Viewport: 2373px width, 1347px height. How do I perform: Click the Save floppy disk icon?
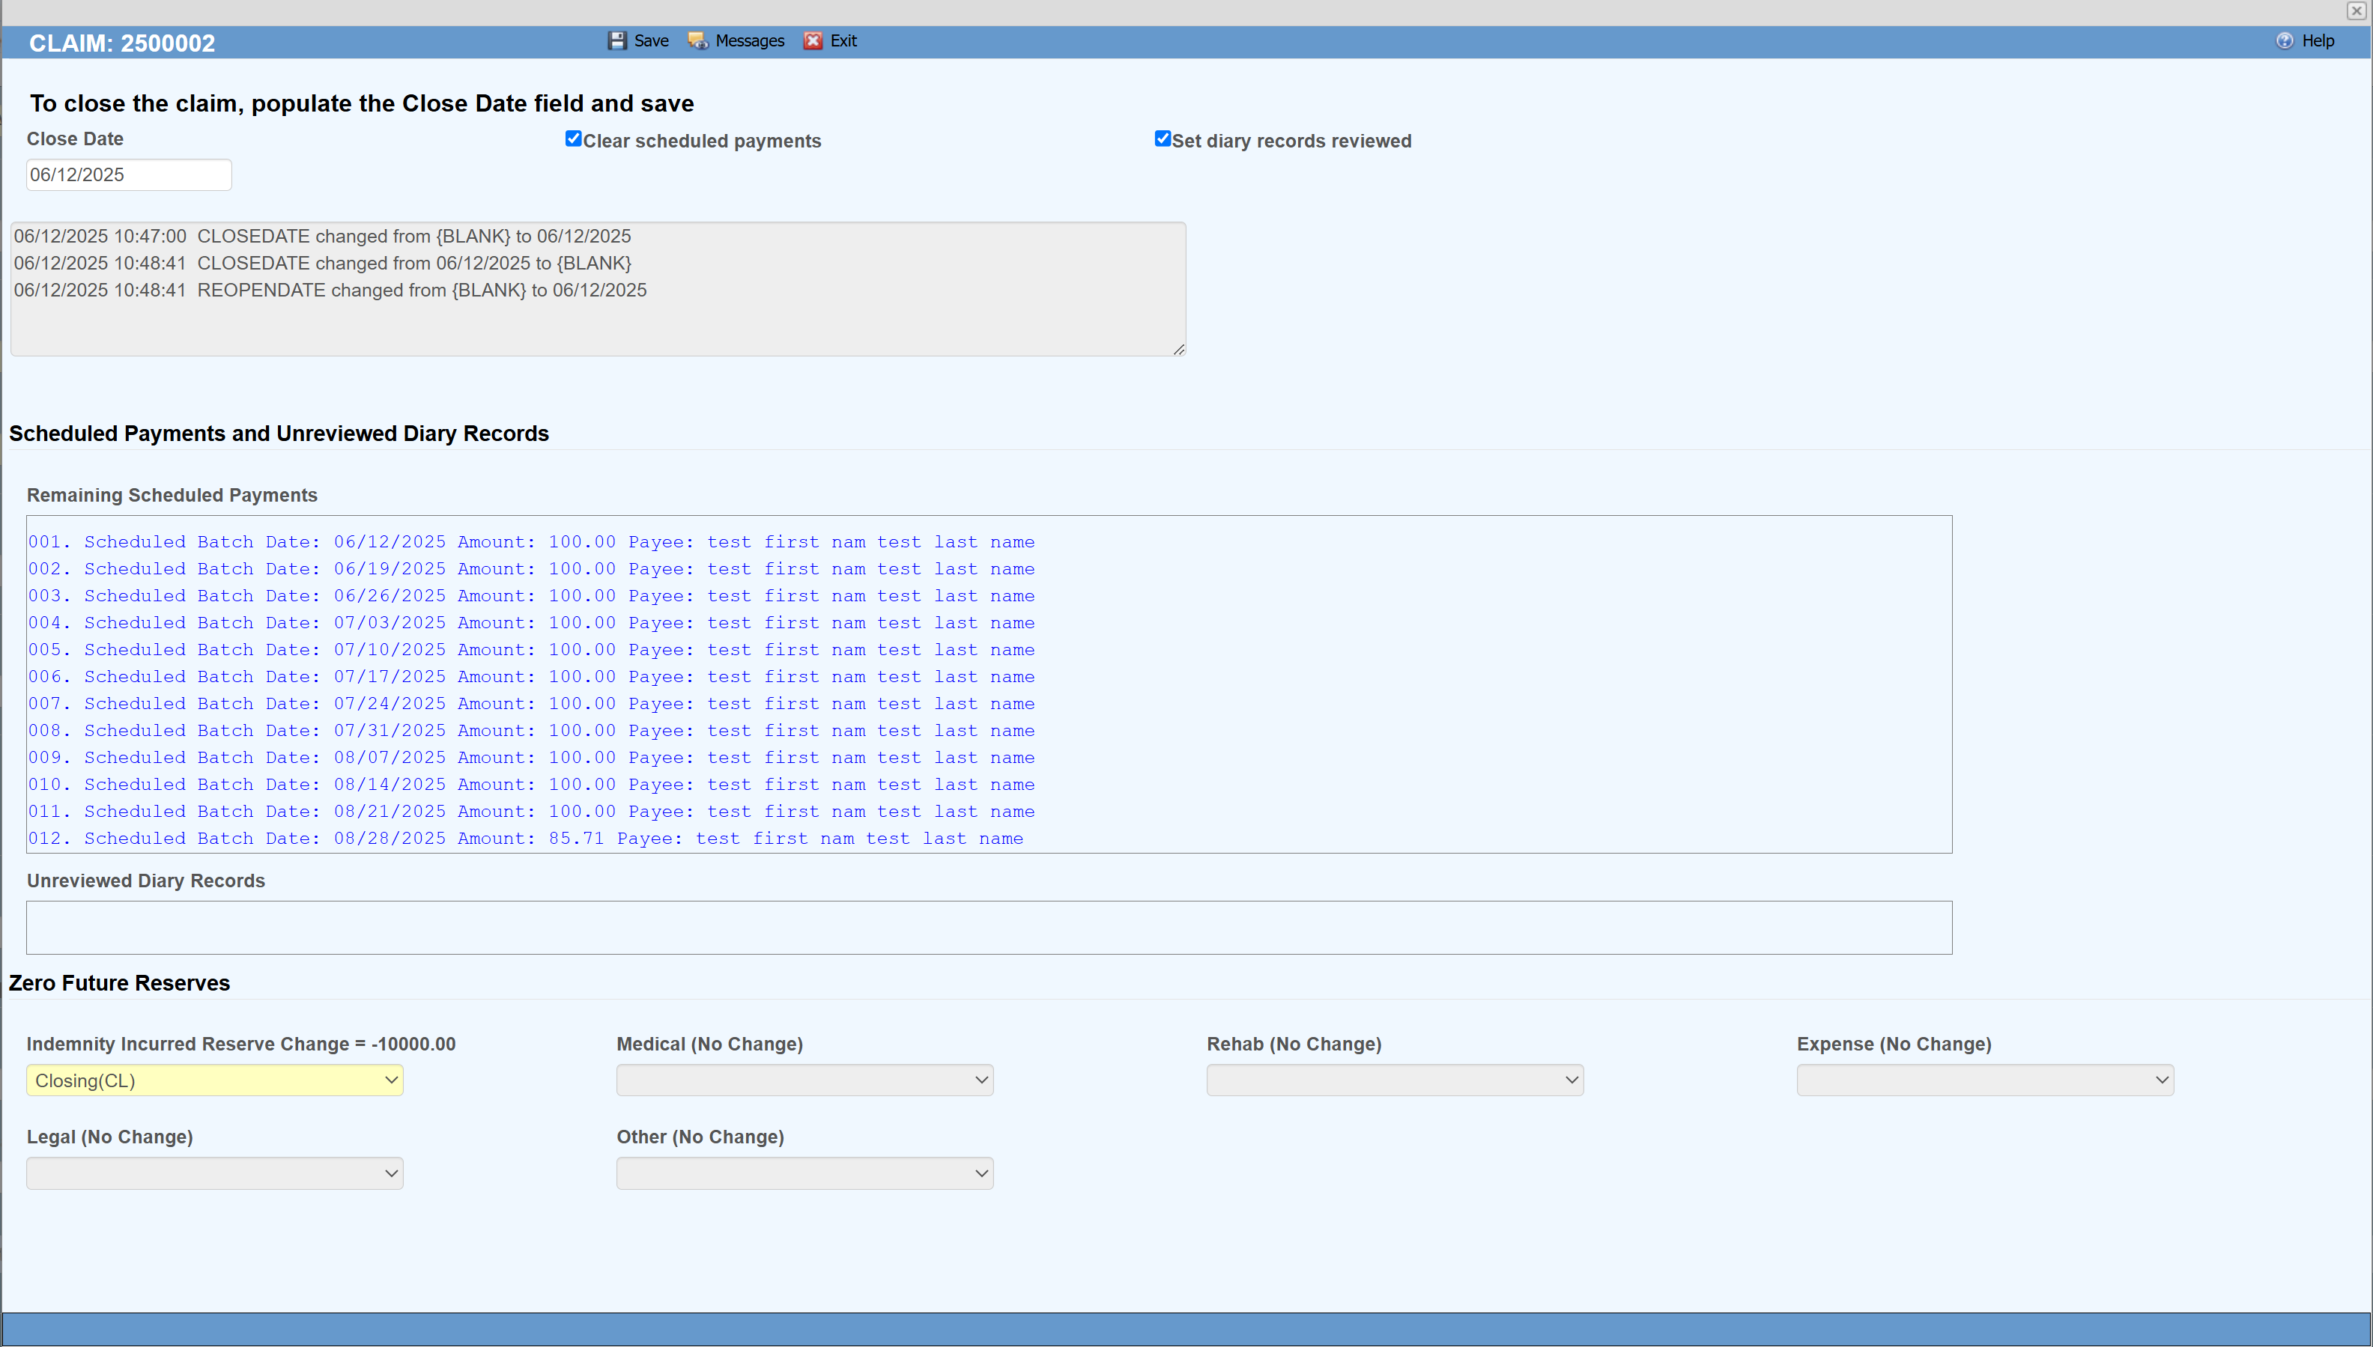(616, 40)
